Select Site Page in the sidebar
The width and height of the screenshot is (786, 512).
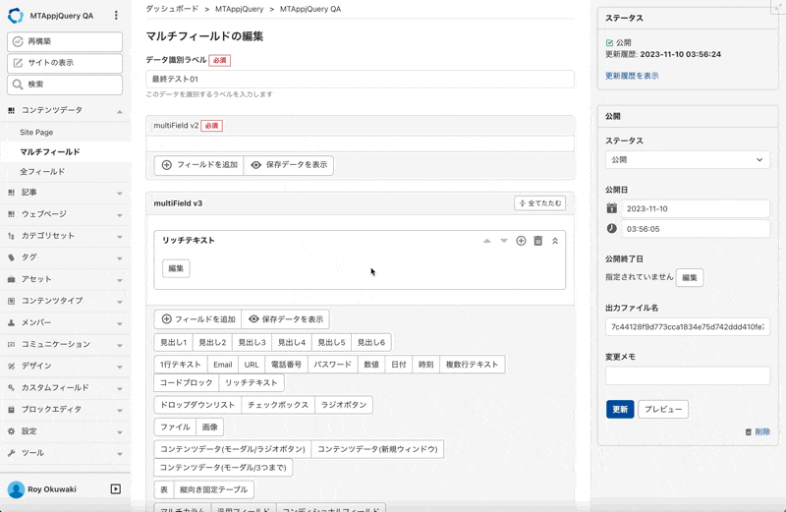[36, 132]
